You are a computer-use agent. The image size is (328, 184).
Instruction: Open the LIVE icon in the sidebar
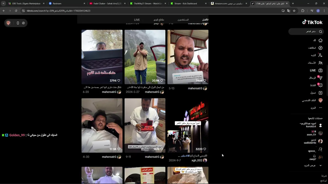pyautogui.click(x=320, y=70)
